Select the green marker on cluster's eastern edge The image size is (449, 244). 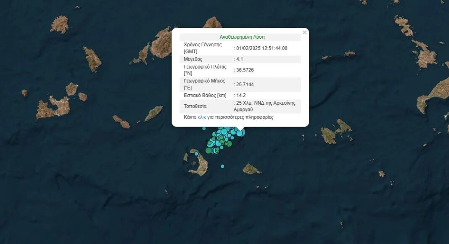point(230,143)
